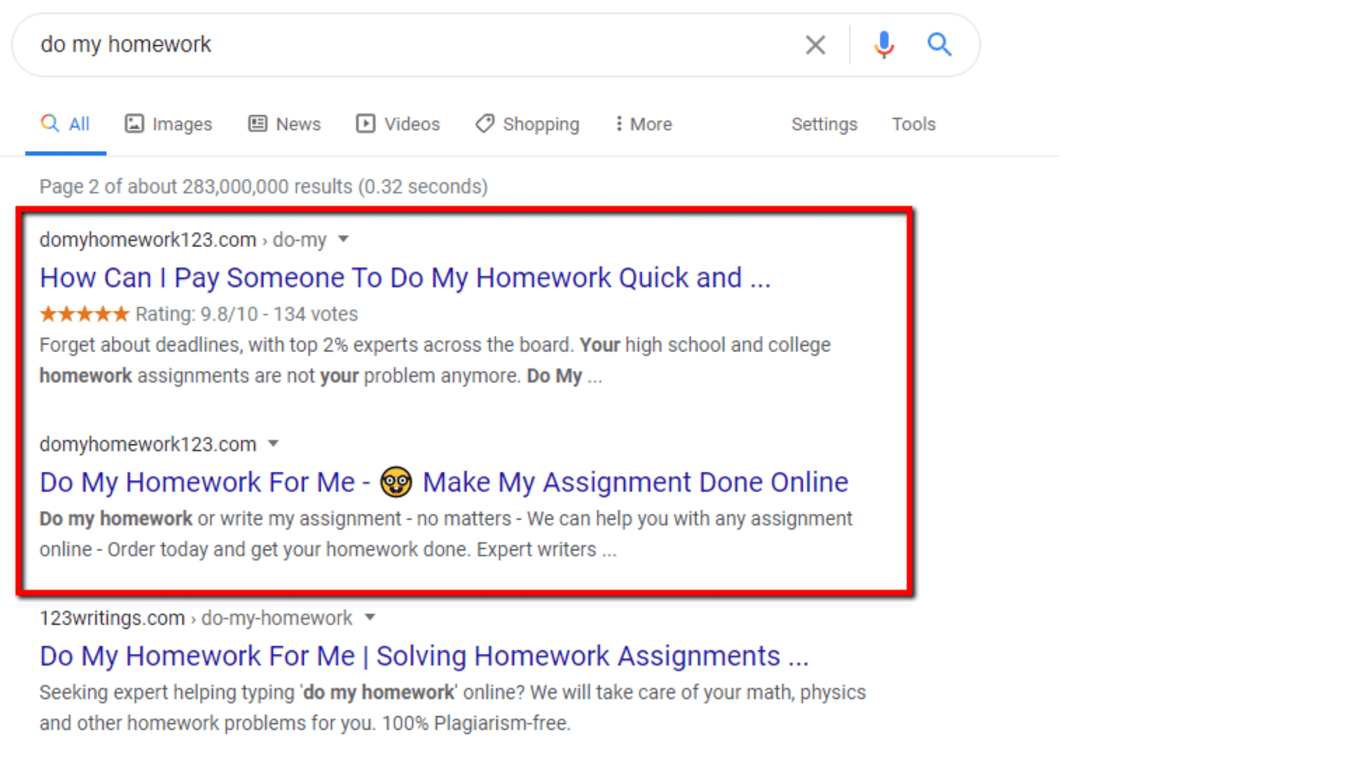Open Tools menu
This screenshot has width=1353, height=761.
(x=913, y=124)
